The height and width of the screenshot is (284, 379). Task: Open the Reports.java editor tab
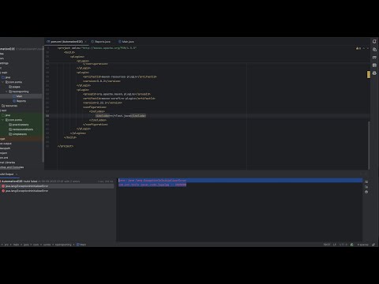pyautogui.click(x=101, y=42)
